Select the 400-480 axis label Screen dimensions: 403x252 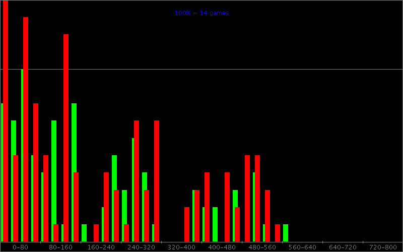click(x=222, y=247)
